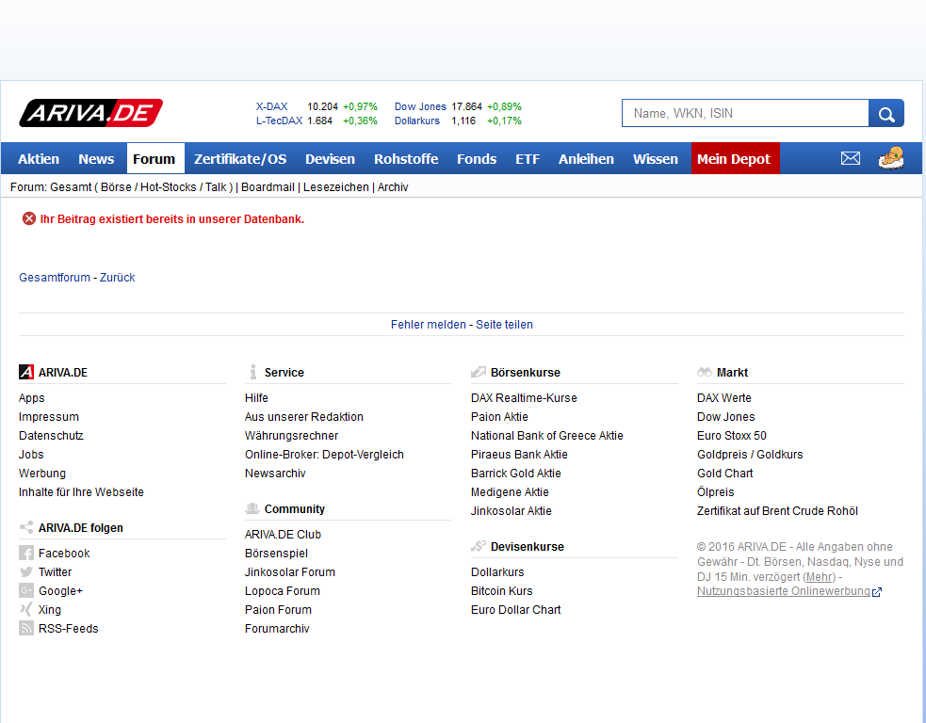Click the external link icon after Onlinewerbung

877,592
